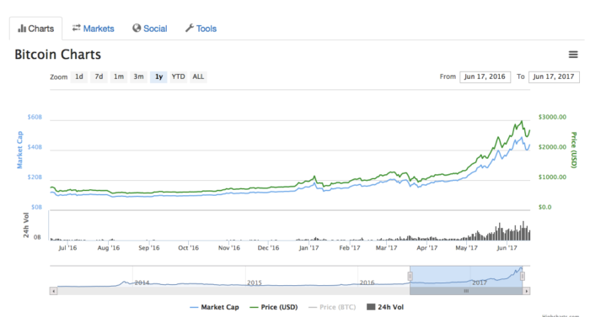The height and width of the screenshot is (317, 590).
Task: Choose the YTD zoom option
Action: [x=179, y=77]
